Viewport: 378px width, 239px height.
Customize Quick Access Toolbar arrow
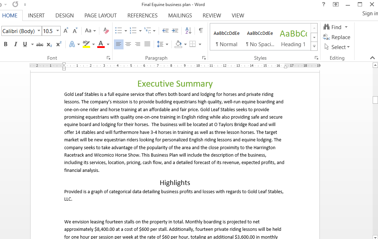click(25, 4)
